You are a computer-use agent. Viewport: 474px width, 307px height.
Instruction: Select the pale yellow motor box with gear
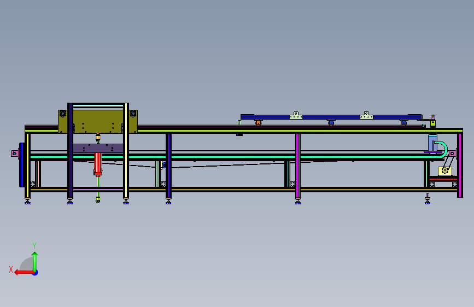pyautogui.click(x=444, y=171)
